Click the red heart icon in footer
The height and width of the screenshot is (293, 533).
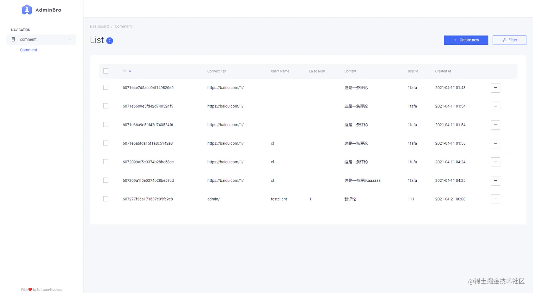(x=30, y=290)
